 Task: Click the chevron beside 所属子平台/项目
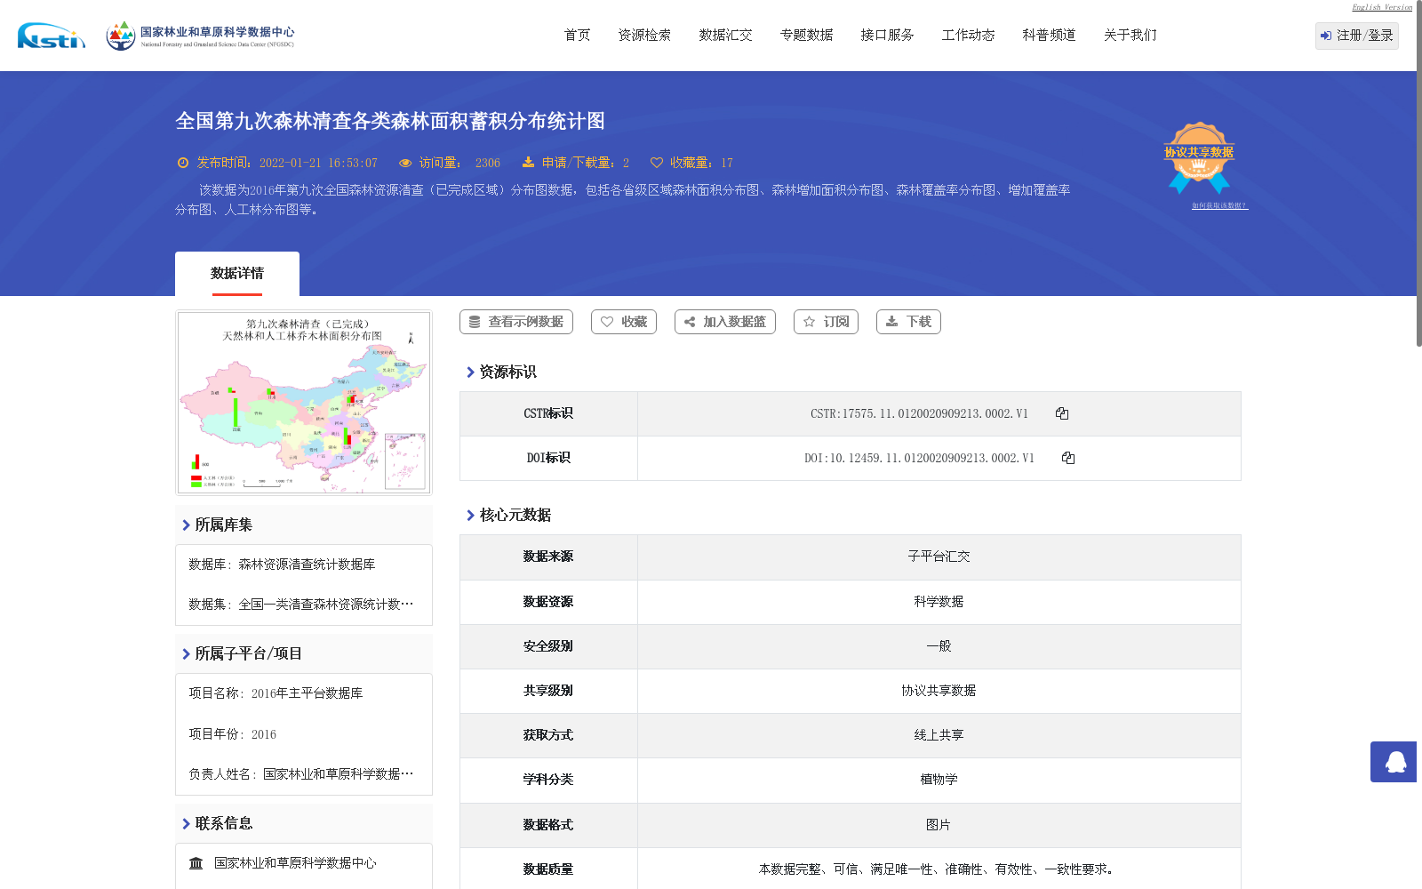[x=186, y=654]
